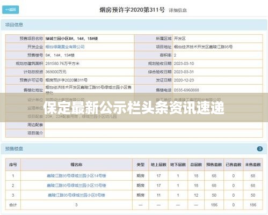Click the 地上层数 column header

click(x=158, y=165)
